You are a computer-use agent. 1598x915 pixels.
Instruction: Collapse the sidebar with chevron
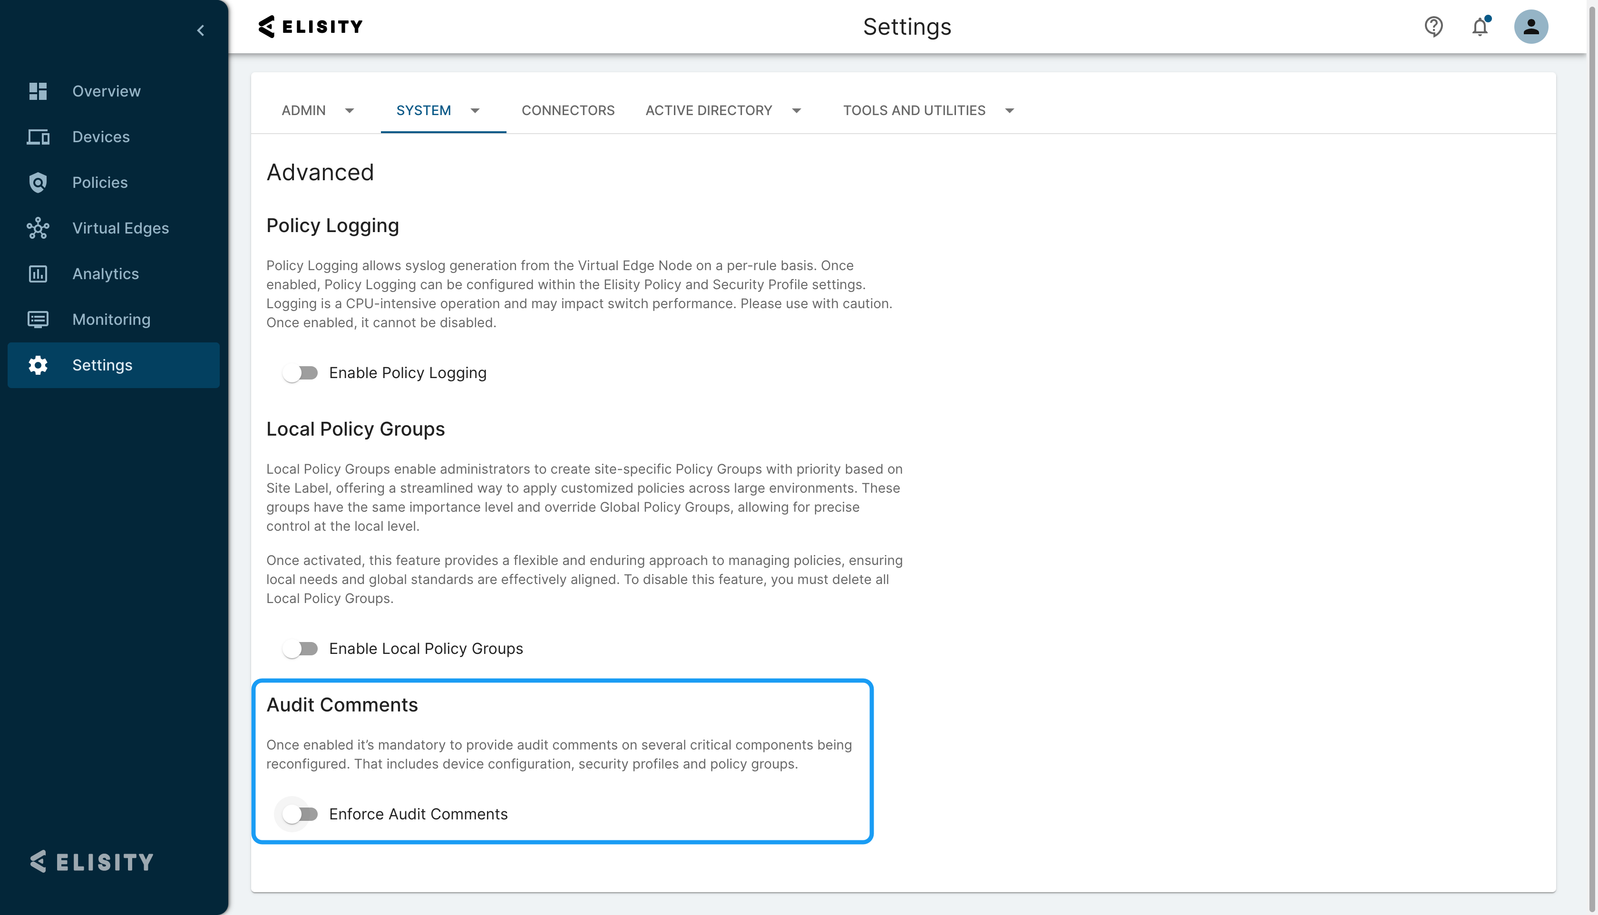(x=200, y=30)
